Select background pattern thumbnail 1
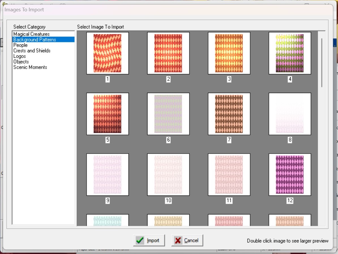The height and width of the screenshot is (254, 338). click(x=108, y=53)
